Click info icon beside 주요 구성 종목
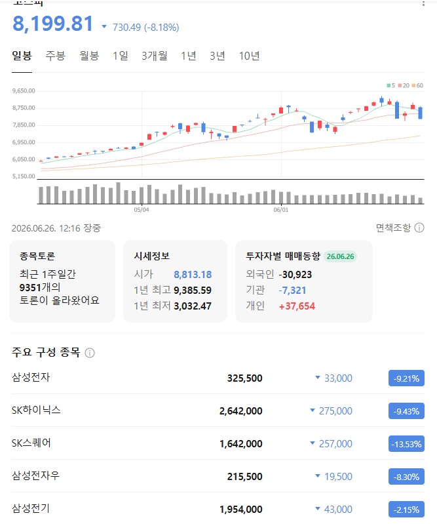The width and height of the screenshot is (437, 524). (90, 353)
